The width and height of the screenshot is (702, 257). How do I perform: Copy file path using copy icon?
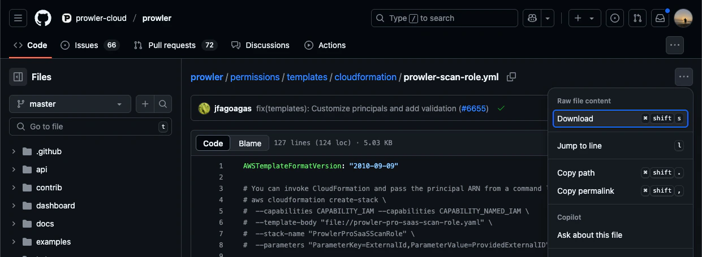[511, 77]
